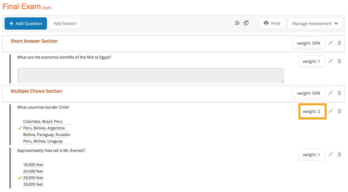Add a new question to the exam

26,24
